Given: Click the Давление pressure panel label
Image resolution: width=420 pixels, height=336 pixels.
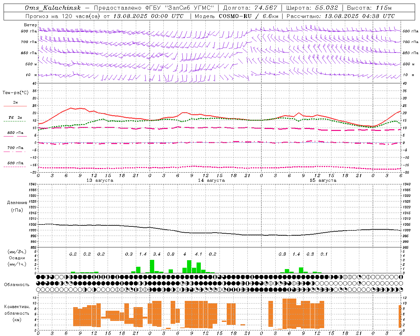Looking at the screenshot, I should click(x=17, y=203).
